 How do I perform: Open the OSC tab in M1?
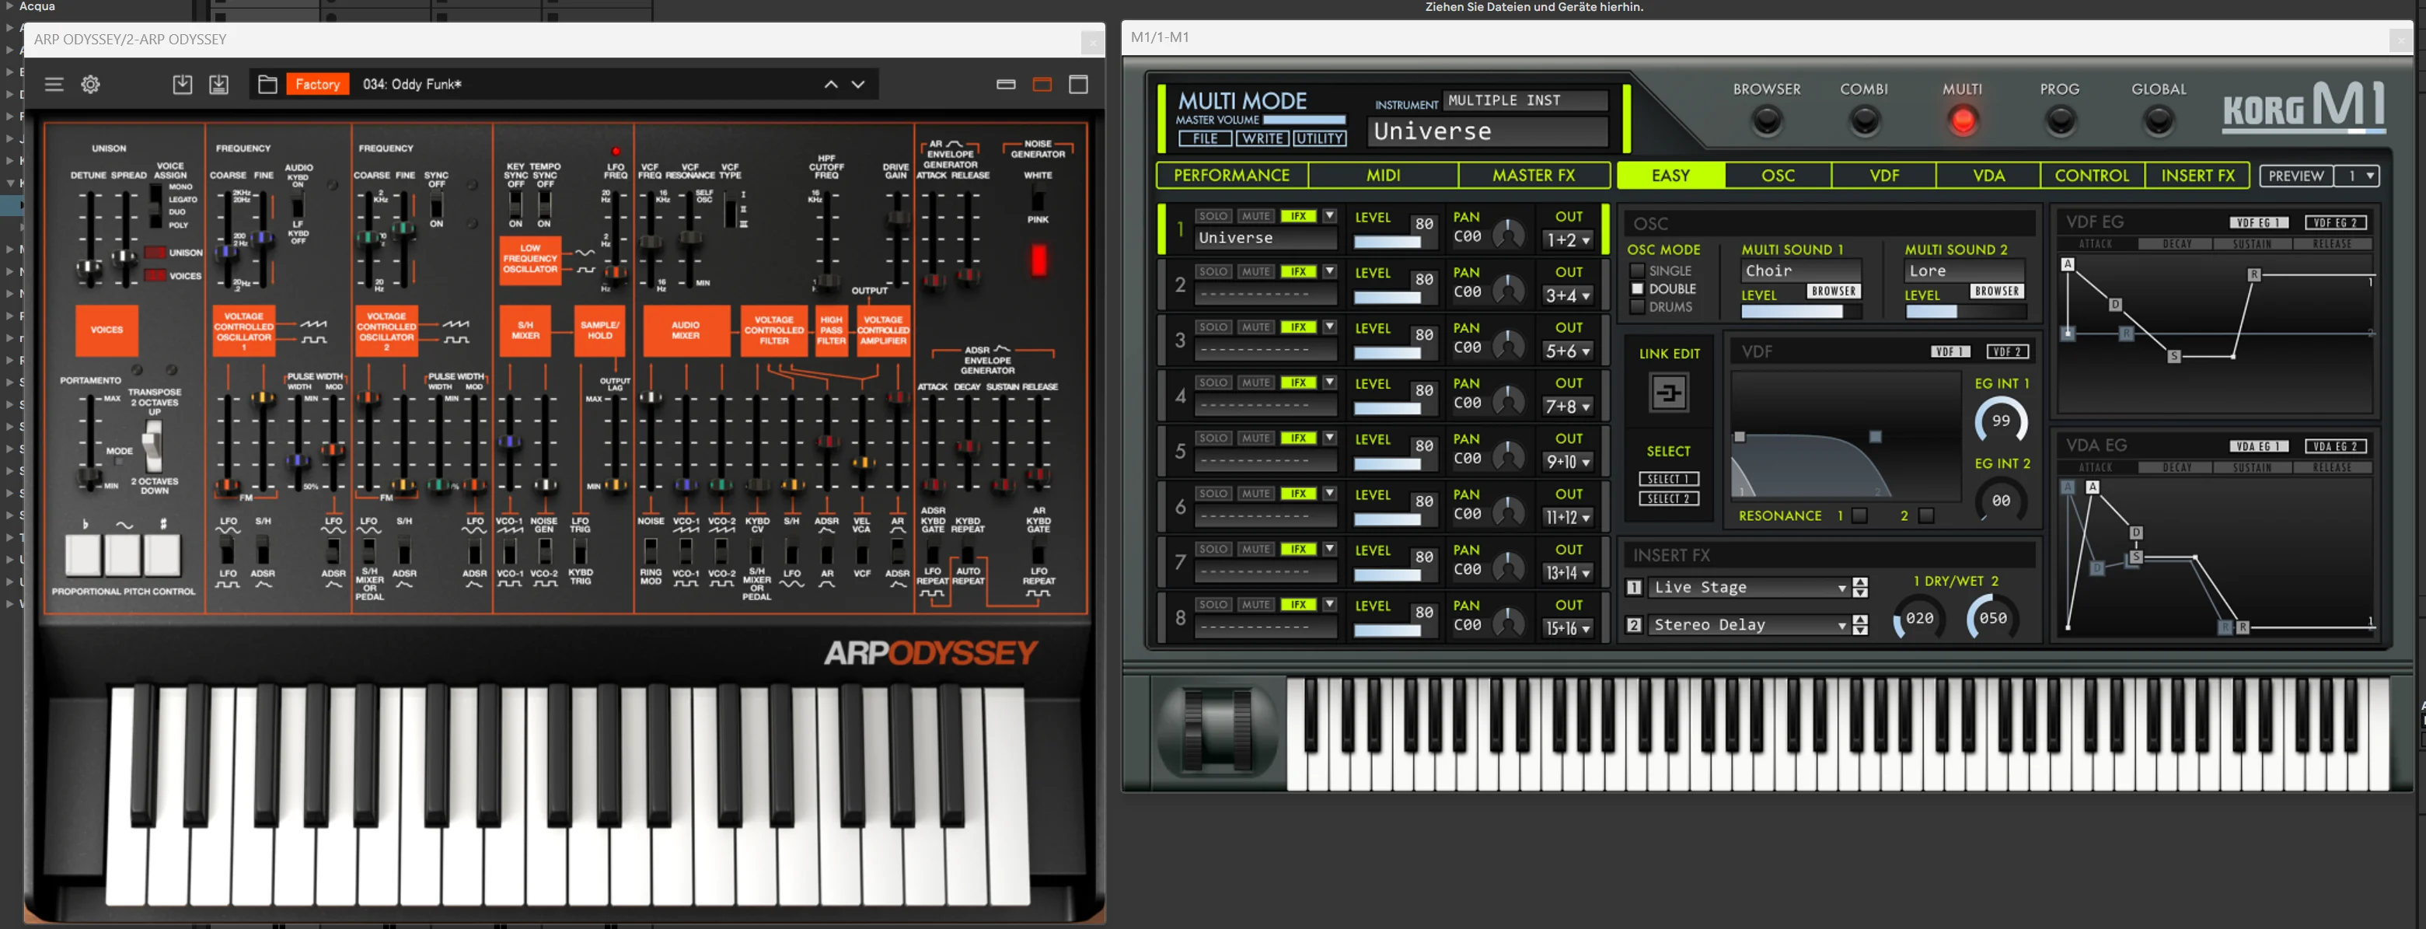(1777, 175)
